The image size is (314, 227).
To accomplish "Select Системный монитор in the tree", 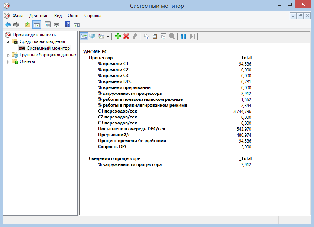I will 48,48.
